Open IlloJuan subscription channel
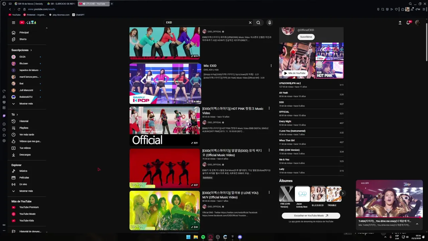 27,64
